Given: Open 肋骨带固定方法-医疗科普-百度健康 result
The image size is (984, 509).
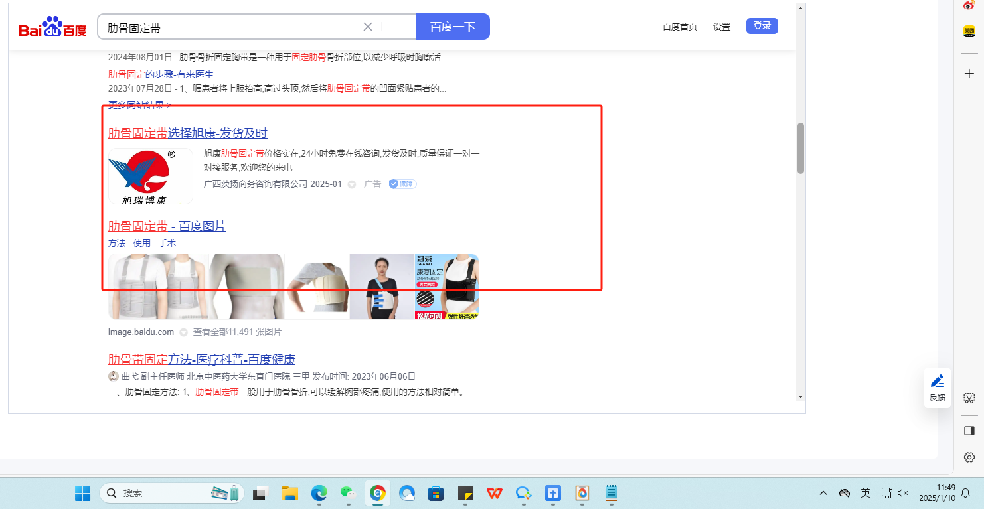Looking at the screenshot, I should click(202, 360).
